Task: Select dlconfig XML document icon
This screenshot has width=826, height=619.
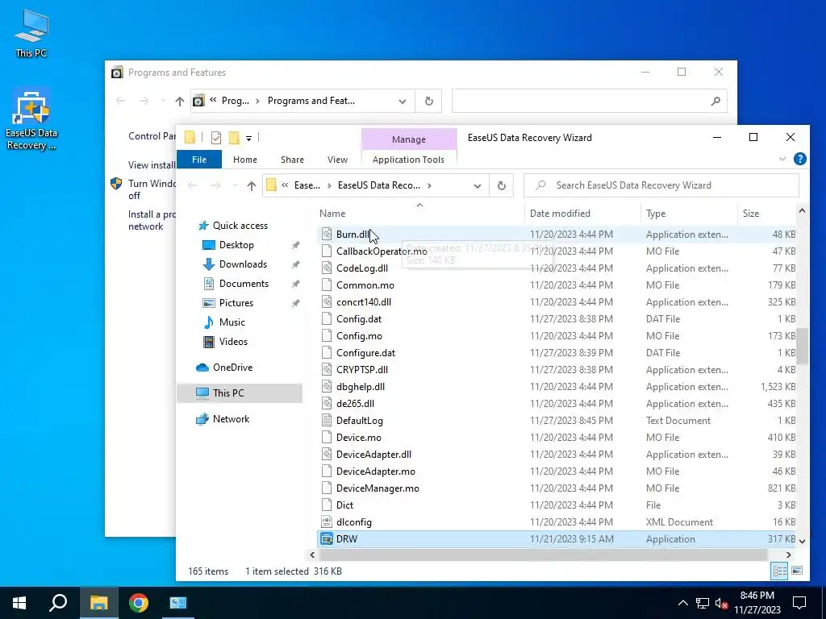Action: tap(327, 522)
